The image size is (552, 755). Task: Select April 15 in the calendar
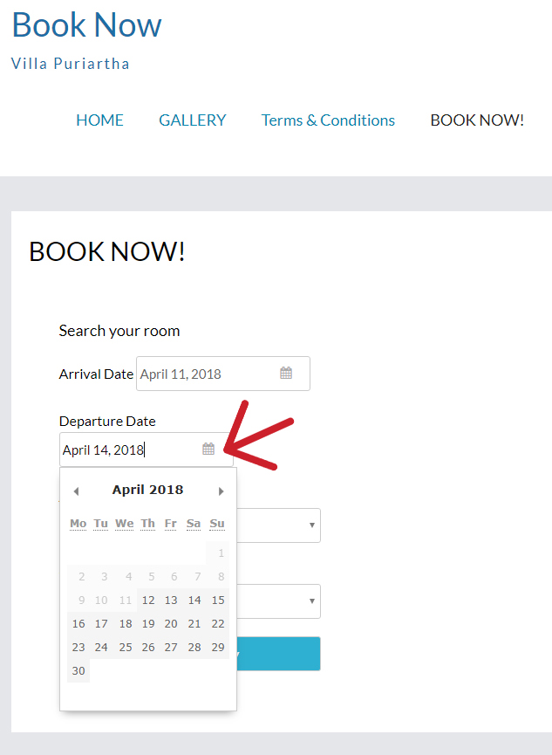click(218, 601)
